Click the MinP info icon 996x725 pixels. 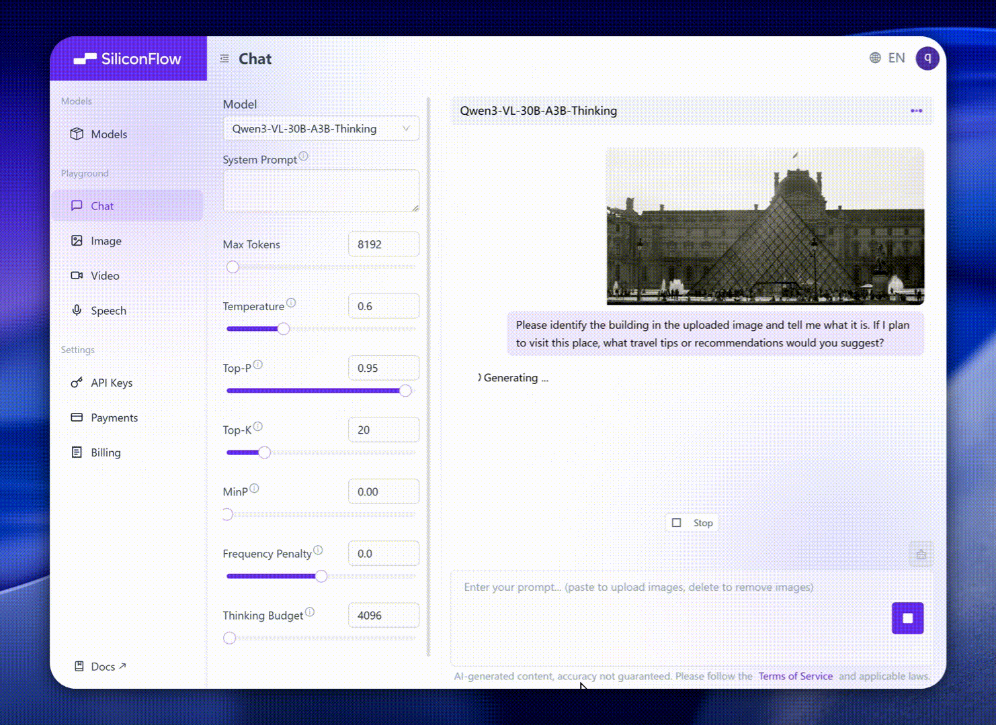[x=254, y=488]
